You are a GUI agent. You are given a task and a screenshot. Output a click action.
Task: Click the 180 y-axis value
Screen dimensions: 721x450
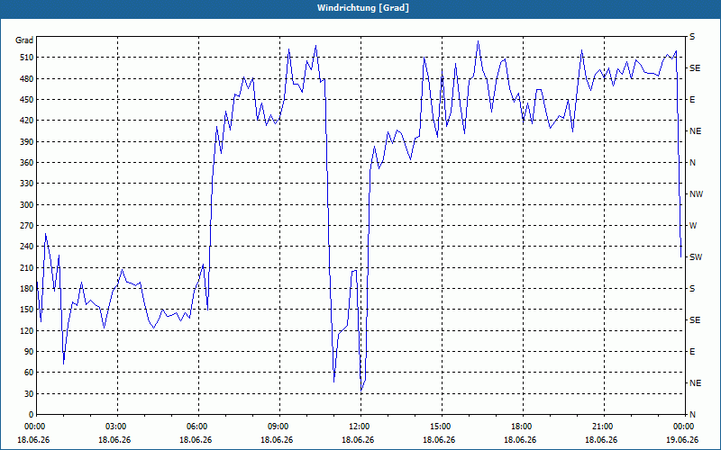pyautogui.click(x=26, y=289)
